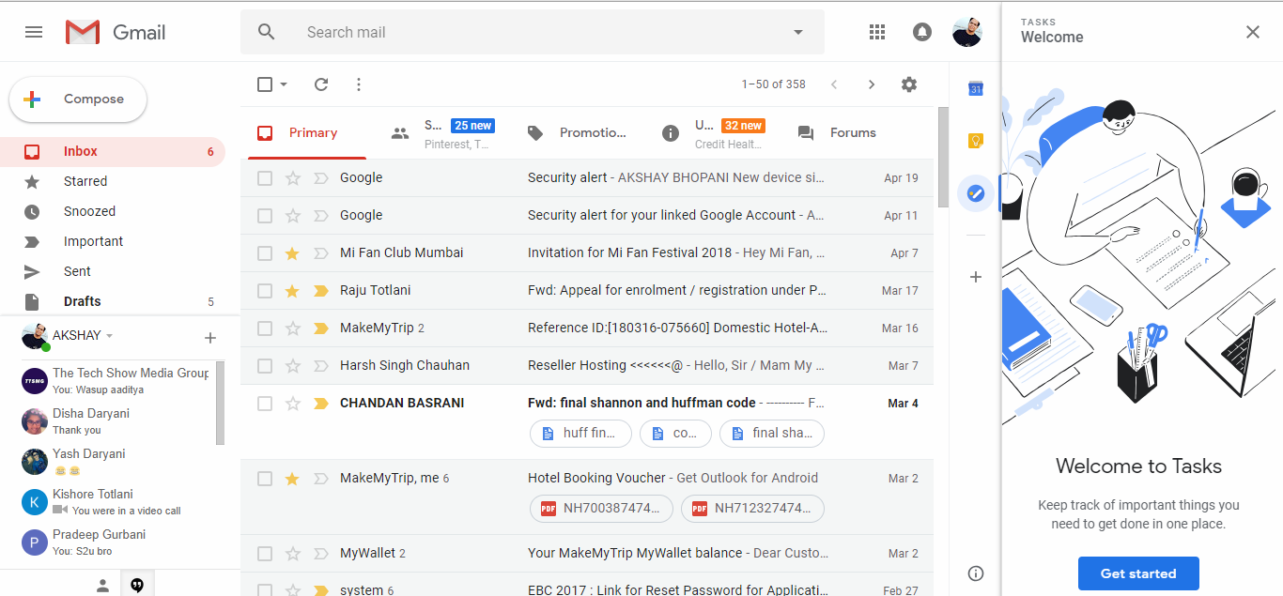The height and width of the screenshot is (596, 1283).
Task: Open the search options dropdown arrow
Action: coord(797,31)
